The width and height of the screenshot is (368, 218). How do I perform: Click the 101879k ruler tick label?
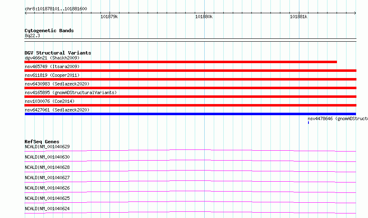(109, 17)
